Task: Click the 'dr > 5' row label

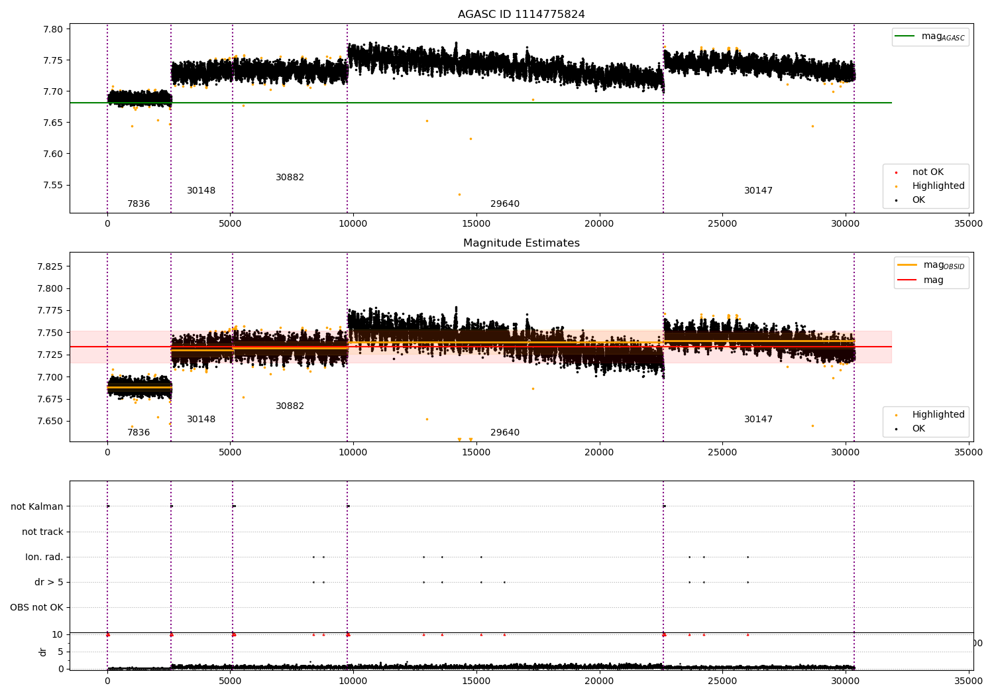Action: tap(49, 583)
